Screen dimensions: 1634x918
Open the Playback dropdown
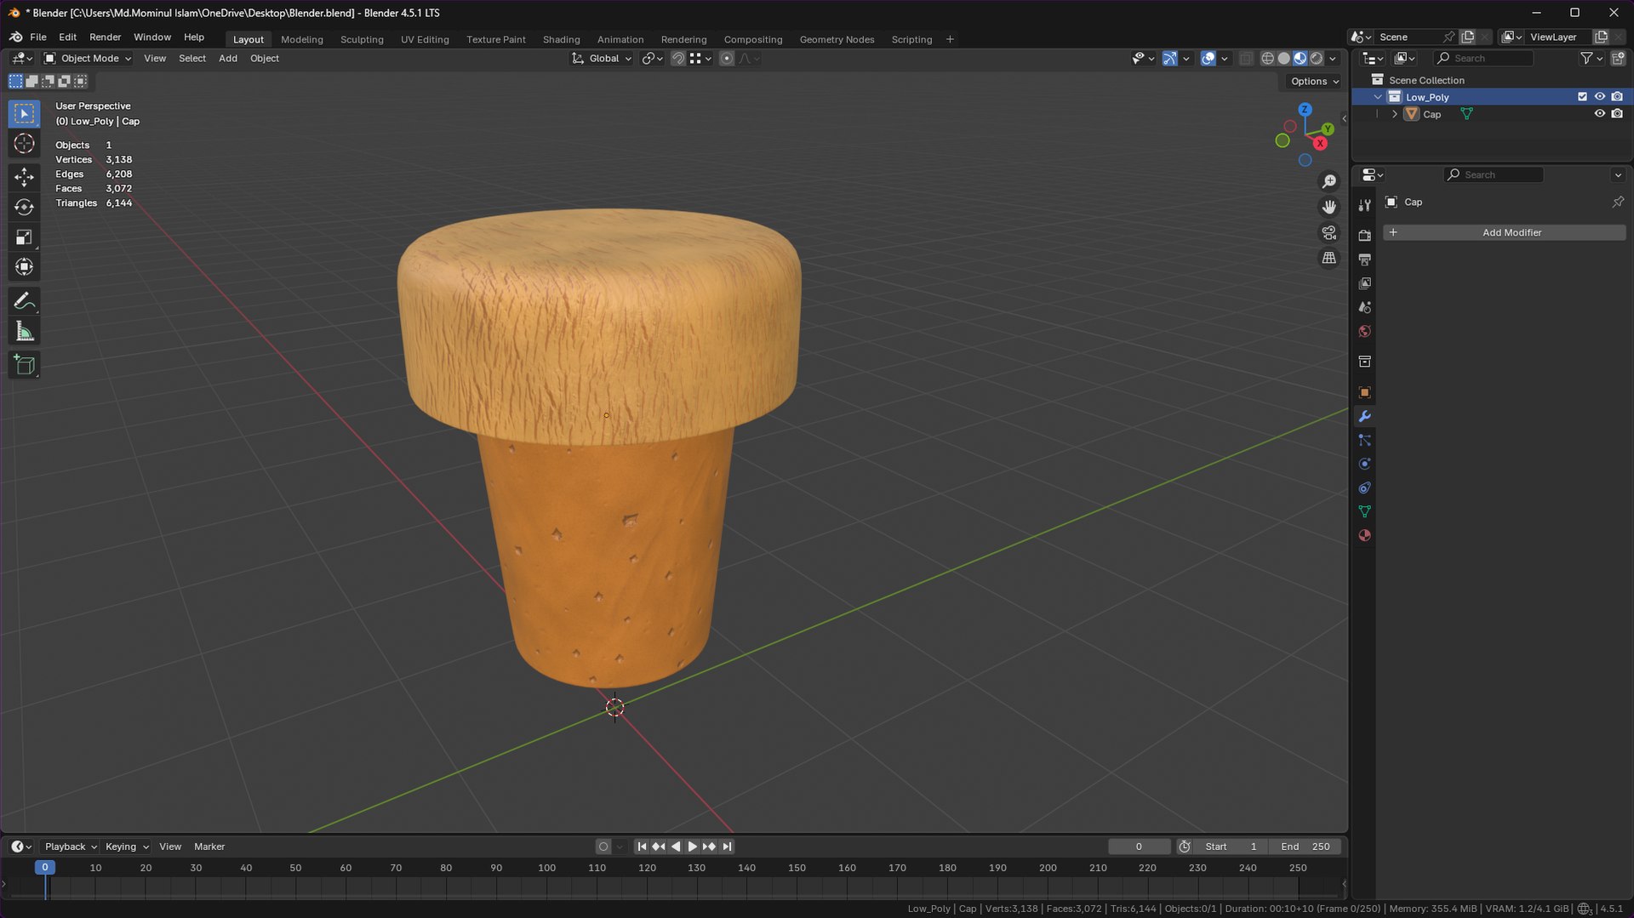pos(70,847)
